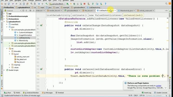Click override gutter icon beside onCancelled line
The height and width of the screenshot is (97, 173).
click(x=41, y=69)
